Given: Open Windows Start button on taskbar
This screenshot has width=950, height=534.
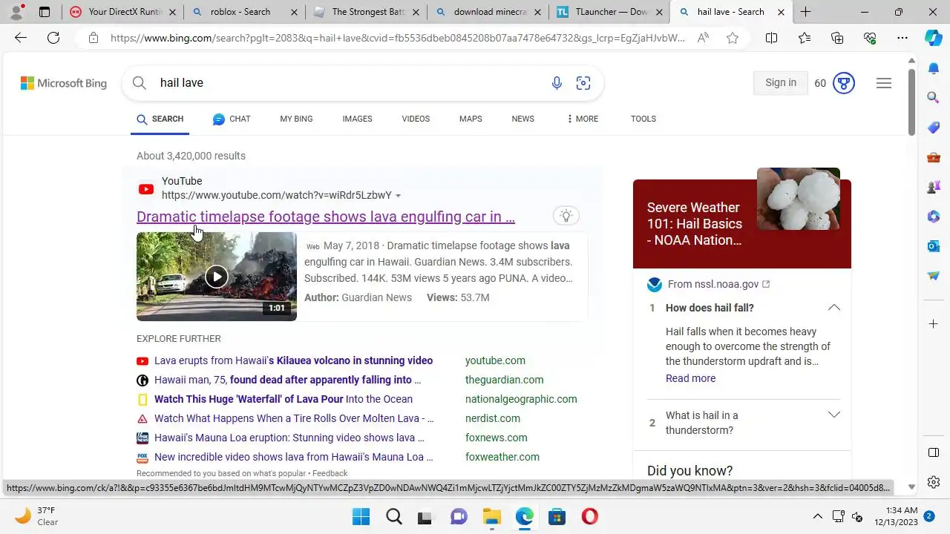Looking at the screenshot, I should pos(361,516).
